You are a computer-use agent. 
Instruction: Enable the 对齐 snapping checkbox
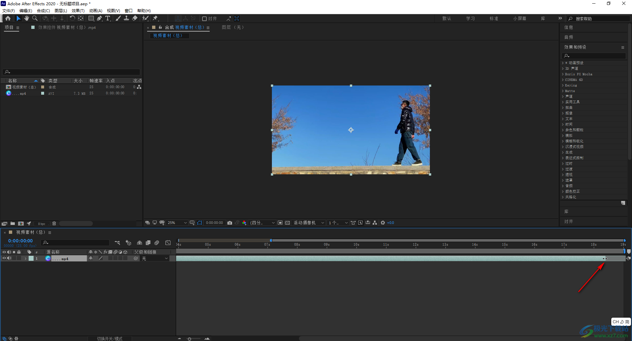click(x=204, y=19)
